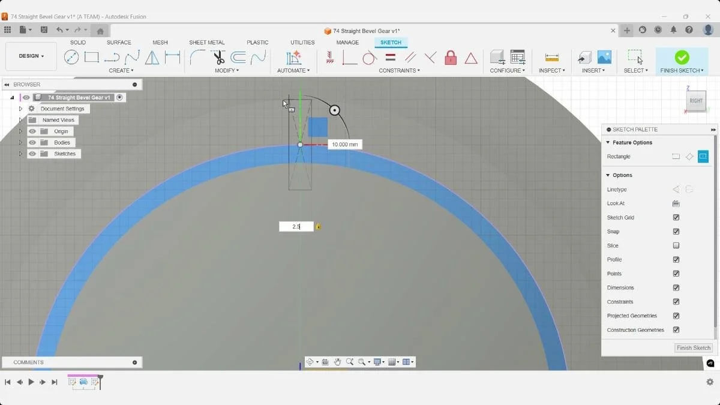Toggle the Projected Geometries checkbox
The height and width of the screenshot is (405, 720).
[x=676, y=316]
